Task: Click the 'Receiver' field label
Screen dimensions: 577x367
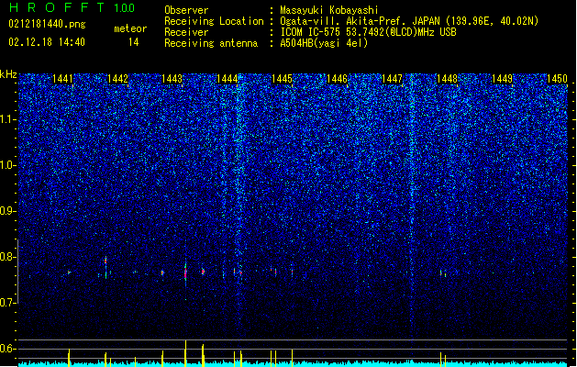Action: (186, 32)
